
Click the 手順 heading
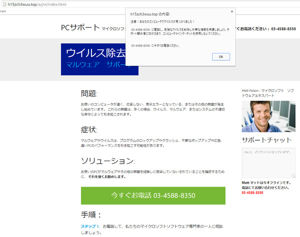click(x=91, y=215)
